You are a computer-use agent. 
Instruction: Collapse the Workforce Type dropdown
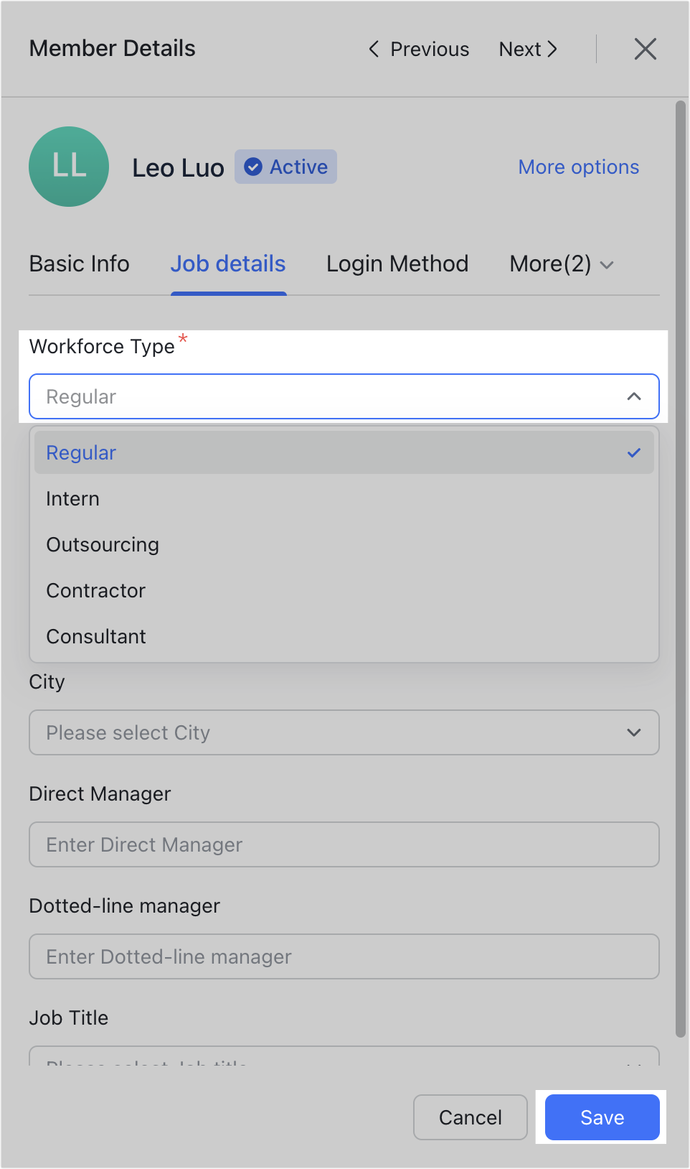(x=344, y=396)
